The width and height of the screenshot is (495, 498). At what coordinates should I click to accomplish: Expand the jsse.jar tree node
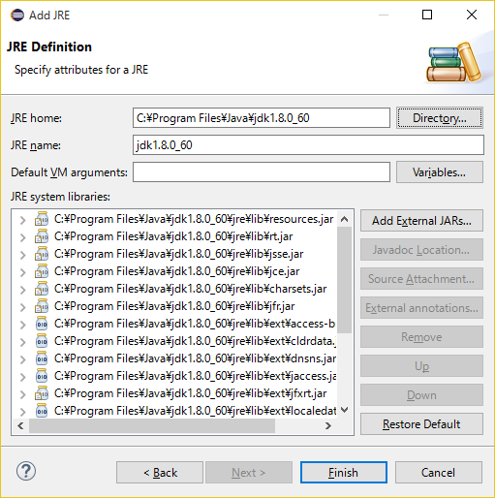[22, 255]
